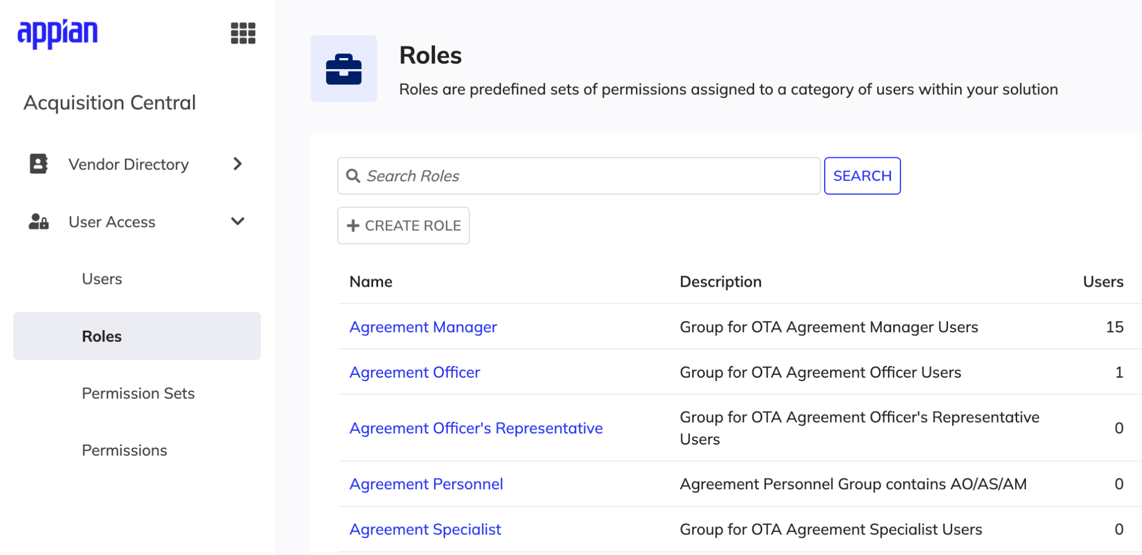Click the magnifier icon in search box
Screen dimensions: 1142x555
pyautogui.click(x=353, y=176)
